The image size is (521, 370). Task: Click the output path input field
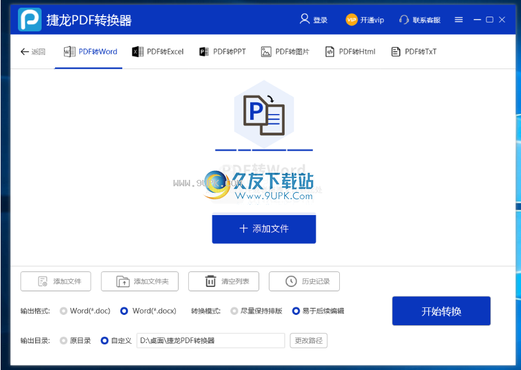point(211,341)
